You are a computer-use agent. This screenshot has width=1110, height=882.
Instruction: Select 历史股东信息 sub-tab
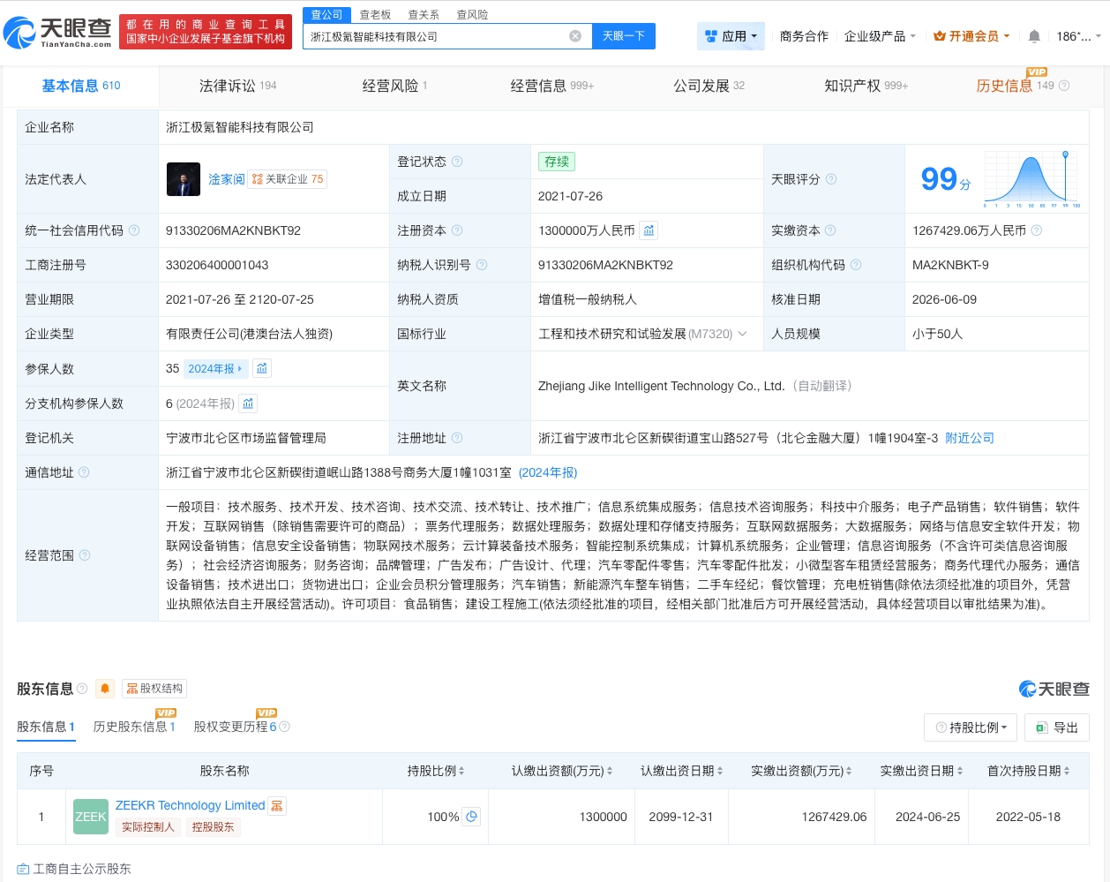coord(134,727)
